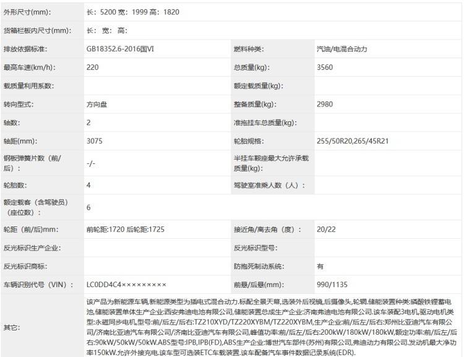Click the 额定载质量(kg) label
This screenshot has width=464, height=357.
[259, 86]
